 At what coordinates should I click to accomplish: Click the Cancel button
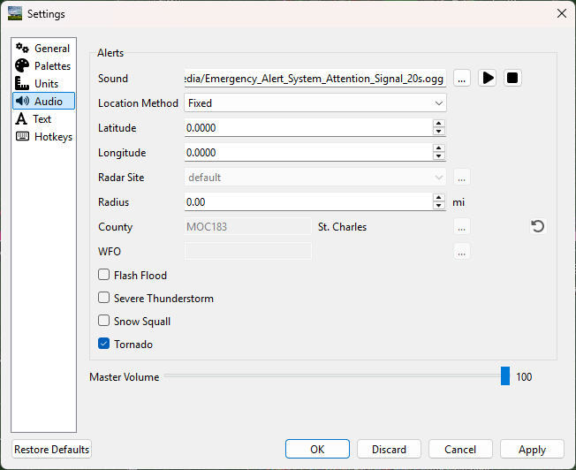coord(460,449)
